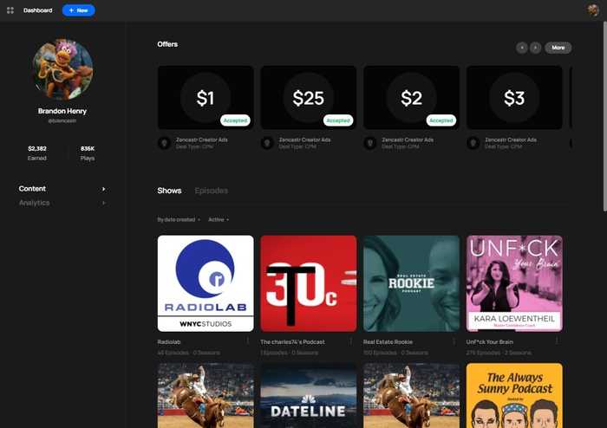Open the three-dot menu for UnF*ck Your Brain
607x428 pixels.
[x=557, y=341]
